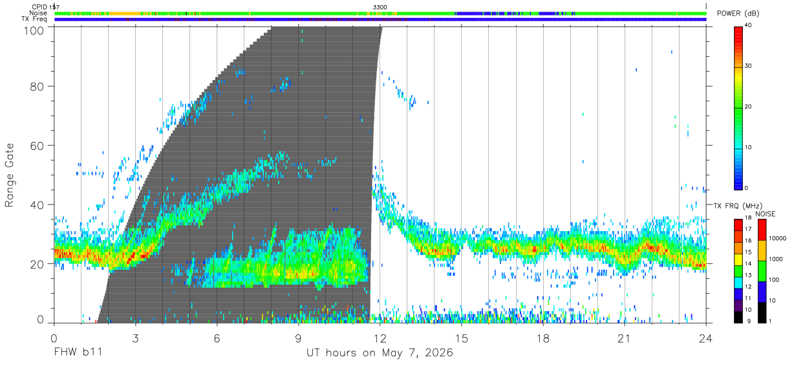Click the Noise row label at top left
The width and height of the screenshot is (794, 366).
38,13
